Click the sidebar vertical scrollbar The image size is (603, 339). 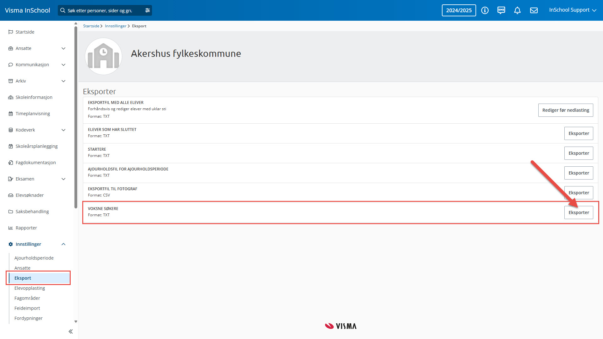76,117
